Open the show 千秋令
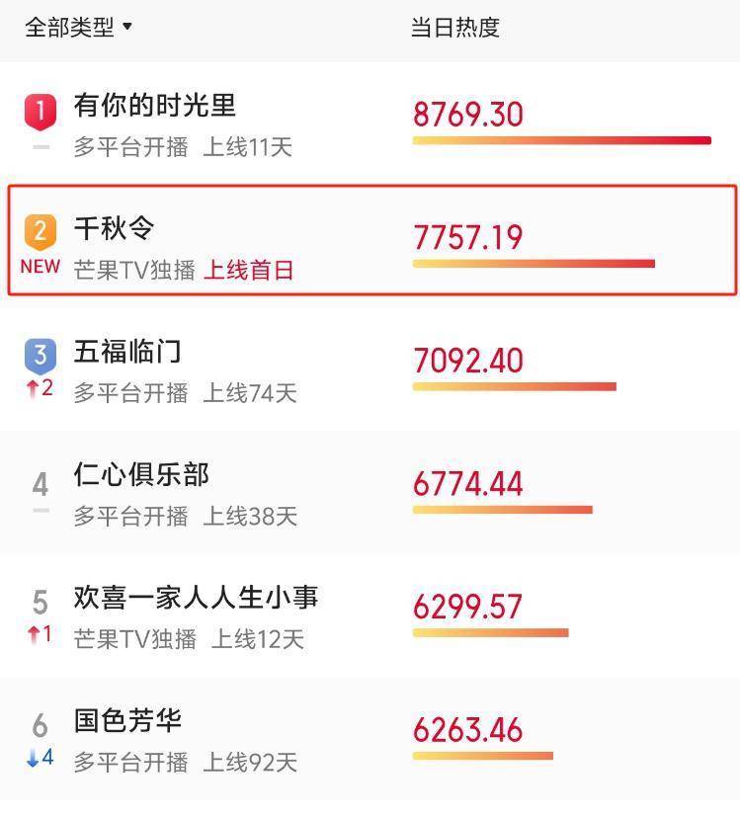Screen dimensions: 740x820 click(114, 229)
